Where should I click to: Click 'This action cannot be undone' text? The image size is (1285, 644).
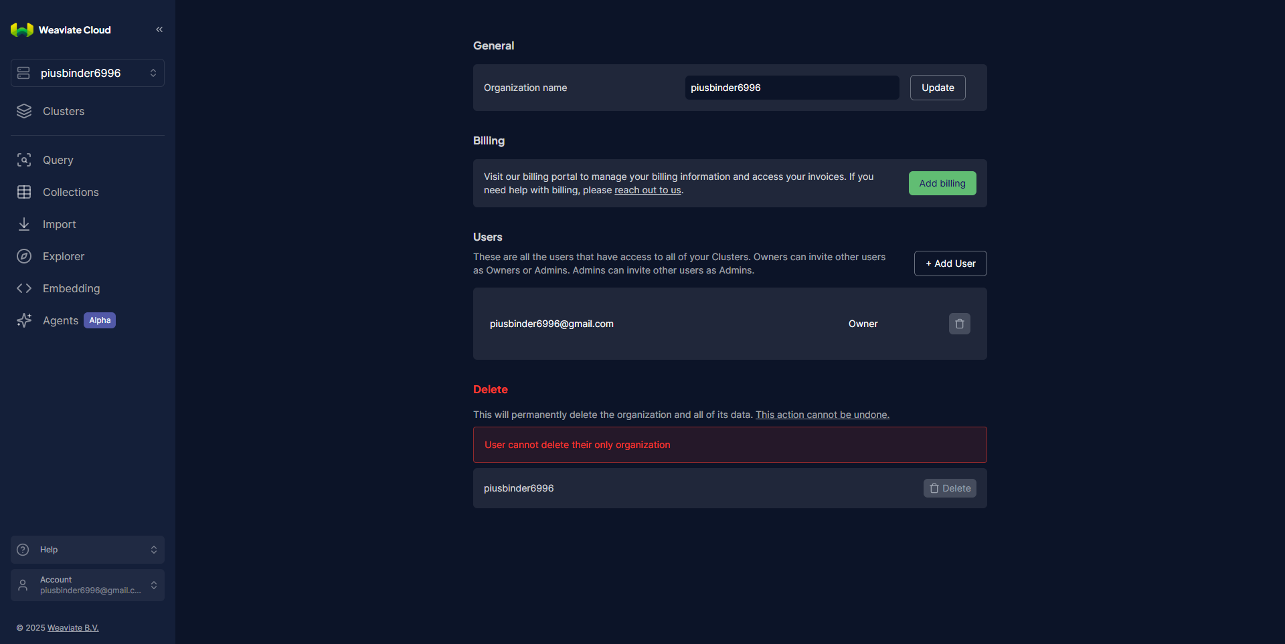click(823, 415)
